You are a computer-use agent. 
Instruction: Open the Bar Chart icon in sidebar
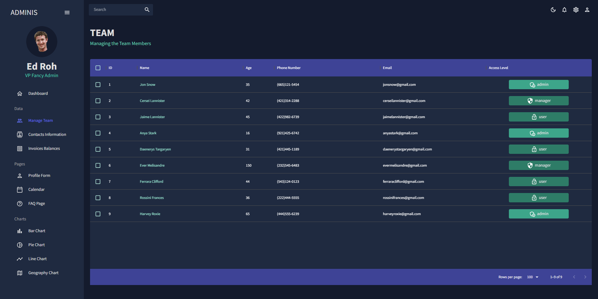click(x=20, y=231)
